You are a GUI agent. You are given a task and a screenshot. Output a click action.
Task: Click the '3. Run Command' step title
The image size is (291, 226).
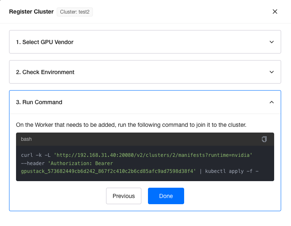point(39,102)
